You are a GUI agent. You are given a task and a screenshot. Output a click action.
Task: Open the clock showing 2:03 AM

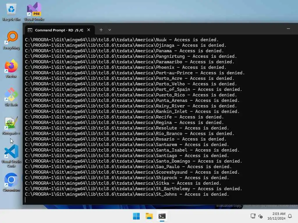point(276,216)
